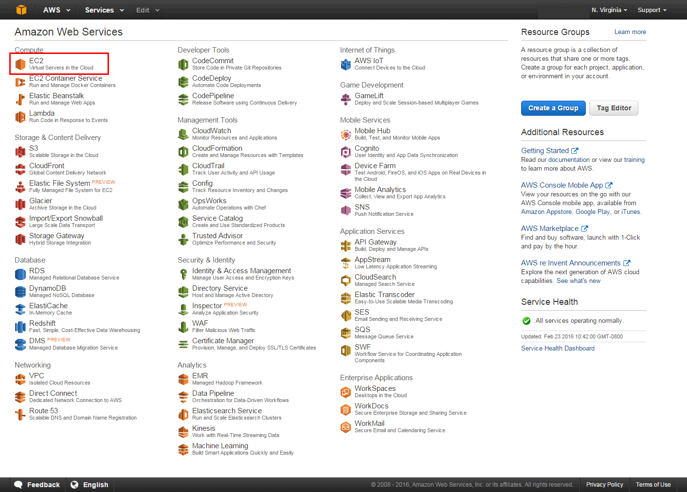Open the Certificate Manager service link
The image size is (687, 492).
pos(223,341)
